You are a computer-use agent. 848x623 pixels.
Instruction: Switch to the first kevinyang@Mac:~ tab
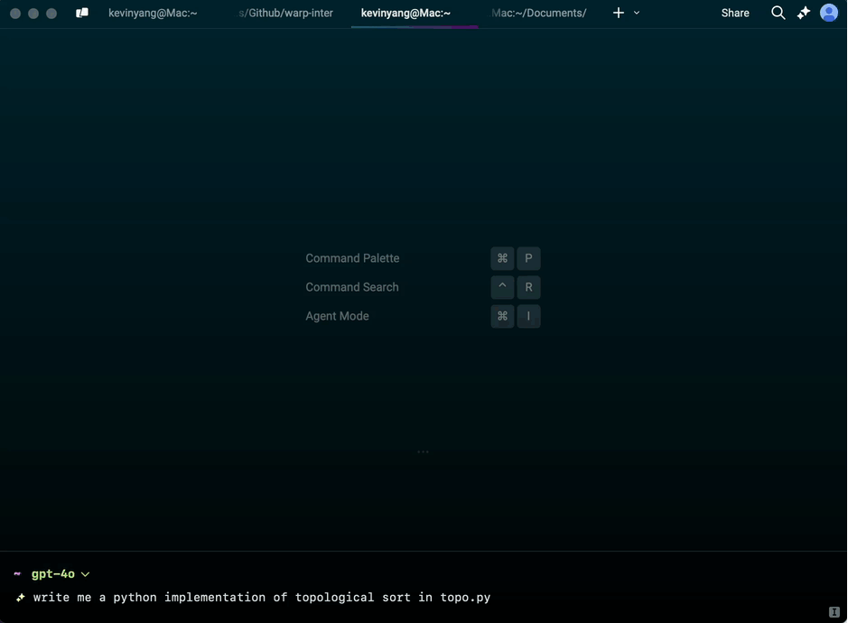point(153,14)
